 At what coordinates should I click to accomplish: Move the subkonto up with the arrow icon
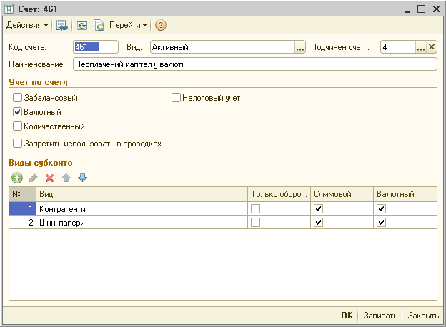[66, 178]
